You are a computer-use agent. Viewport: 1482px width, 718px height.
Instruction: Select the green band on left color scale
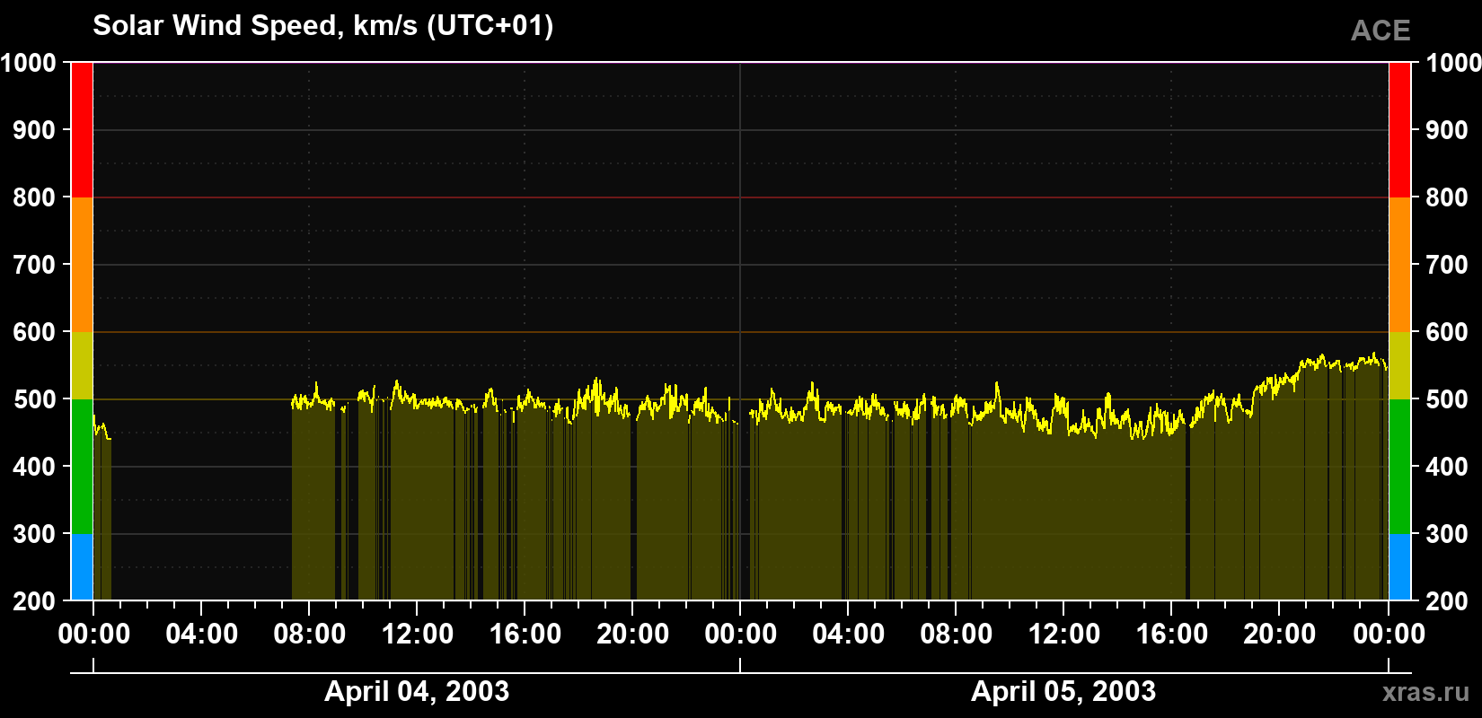(x=82, y=467)
